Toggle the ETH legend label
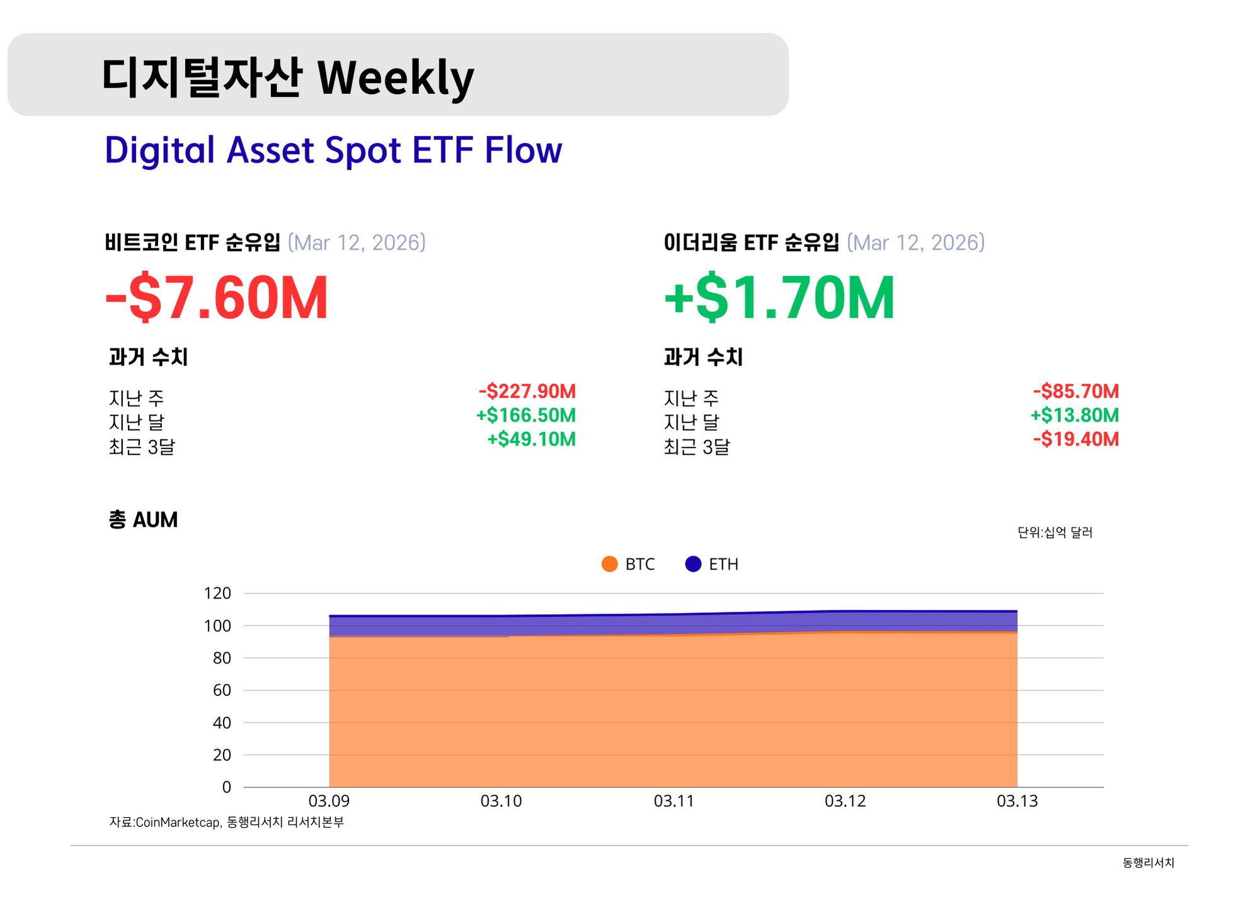 723,564
